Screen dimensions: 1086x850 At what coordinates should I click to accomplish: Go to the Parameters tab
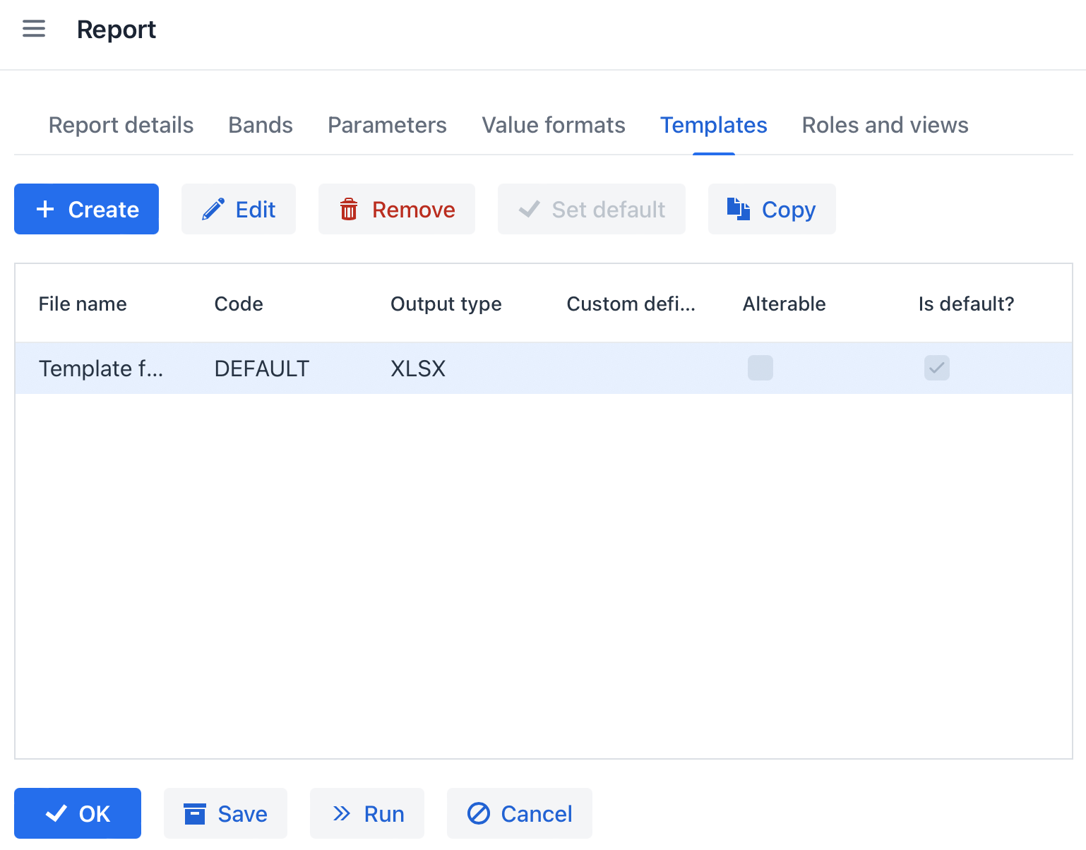[x=387, y=125]
